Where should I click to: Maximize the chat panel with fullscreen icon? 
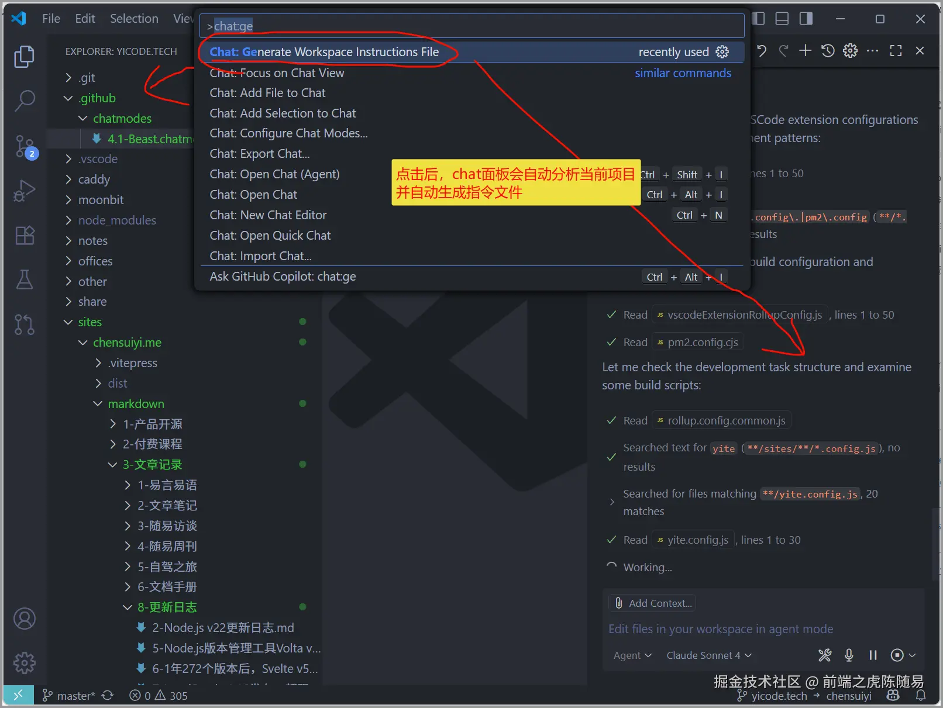896,51
